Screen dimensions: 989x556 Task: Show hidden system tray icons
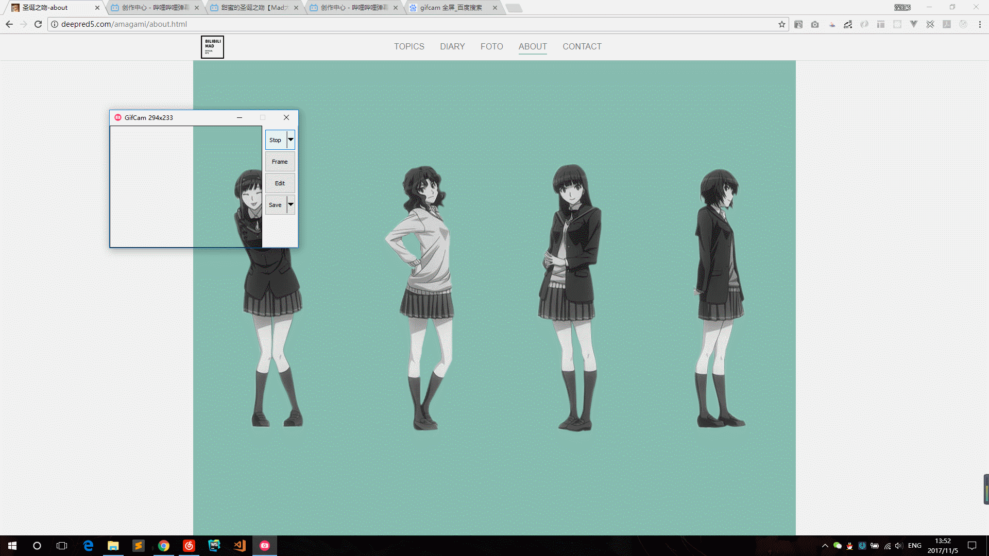pyautogui.click(x=825, y=546)
